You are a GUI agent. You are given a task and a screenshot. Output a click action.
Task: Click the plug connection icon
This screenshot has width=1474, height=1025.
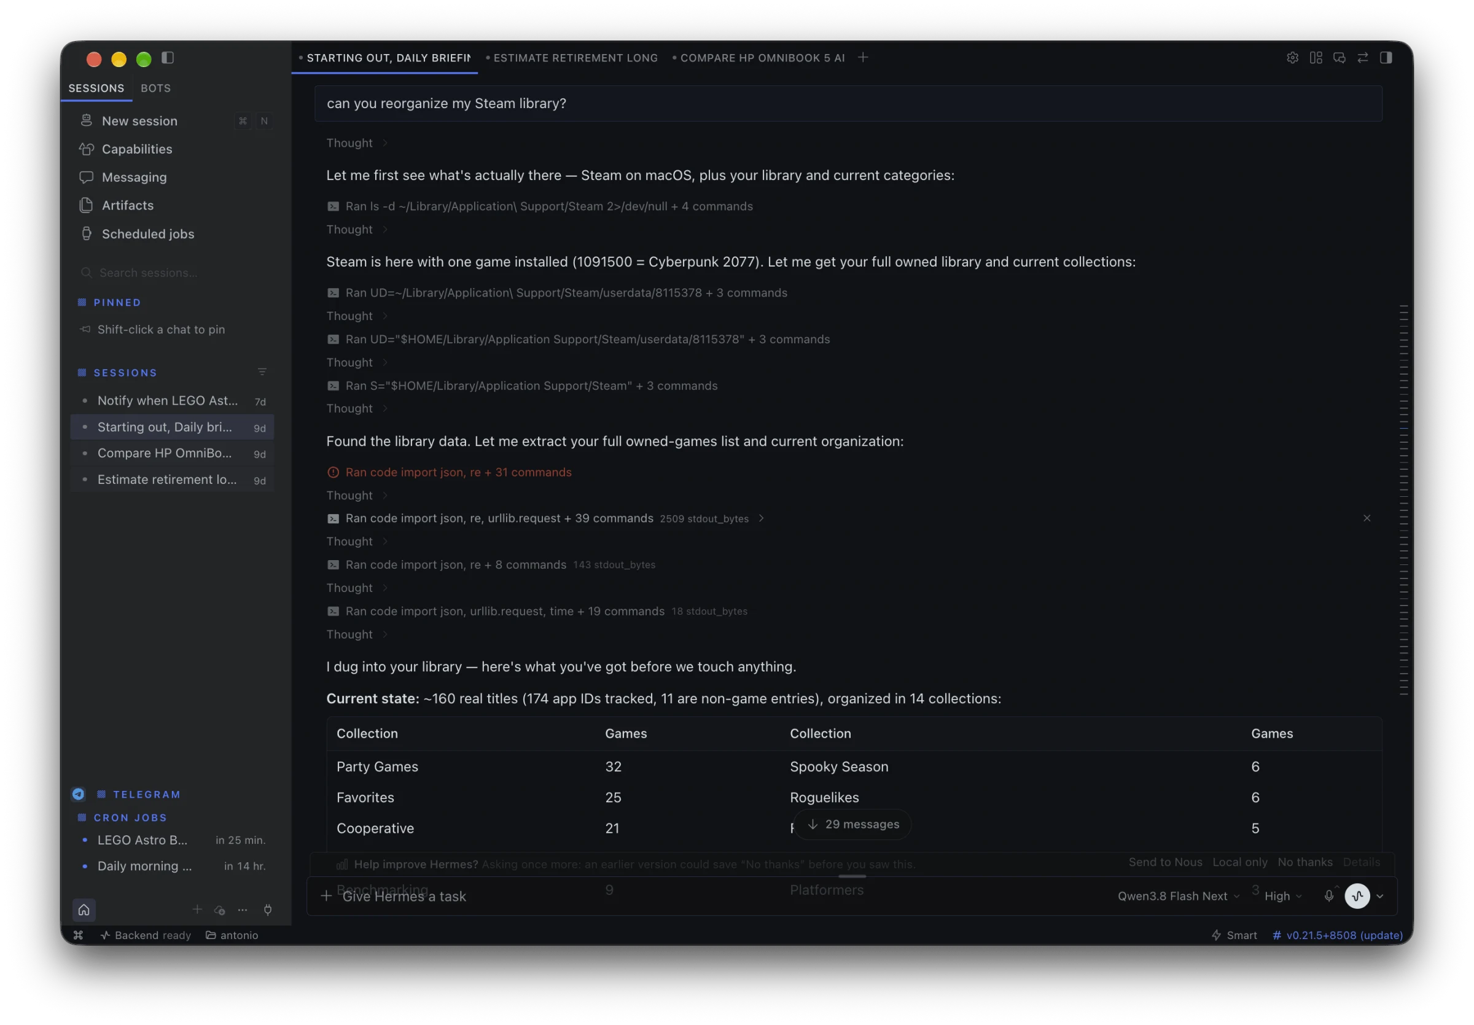(268, 910)
